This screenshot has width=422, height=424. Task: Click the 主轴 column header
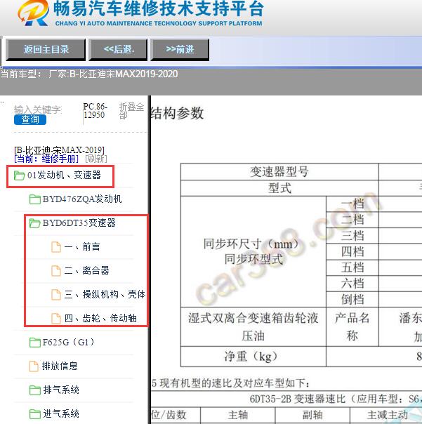[x=238, y=415]
